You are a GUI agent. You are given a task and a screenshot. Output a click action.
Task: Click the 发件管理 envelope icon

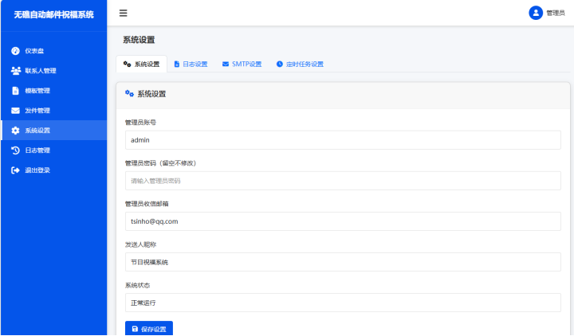point(15,111)
